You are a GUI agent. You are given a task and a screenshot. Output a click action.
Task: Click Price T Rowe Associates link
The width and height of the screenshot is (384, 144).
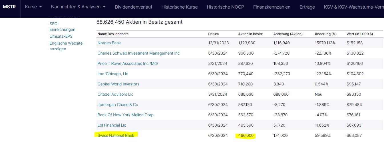pyautogui.click(x=128, y=63)
